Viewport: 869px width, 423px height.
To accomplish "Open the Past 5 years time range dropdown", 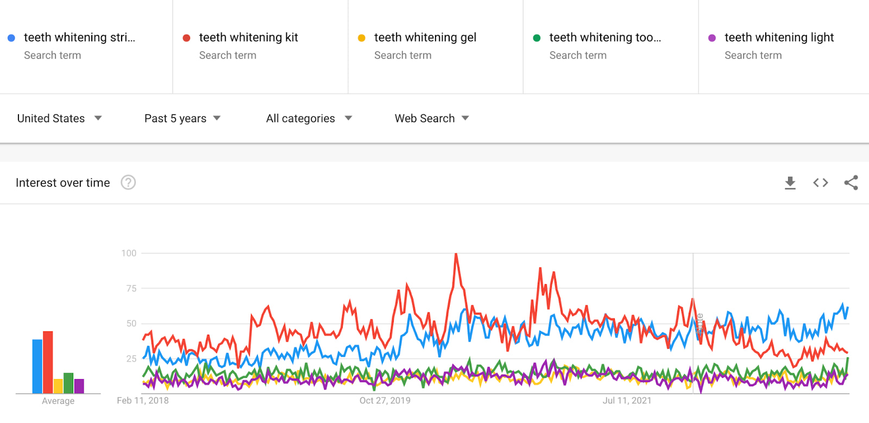I will tap(182, 118).
